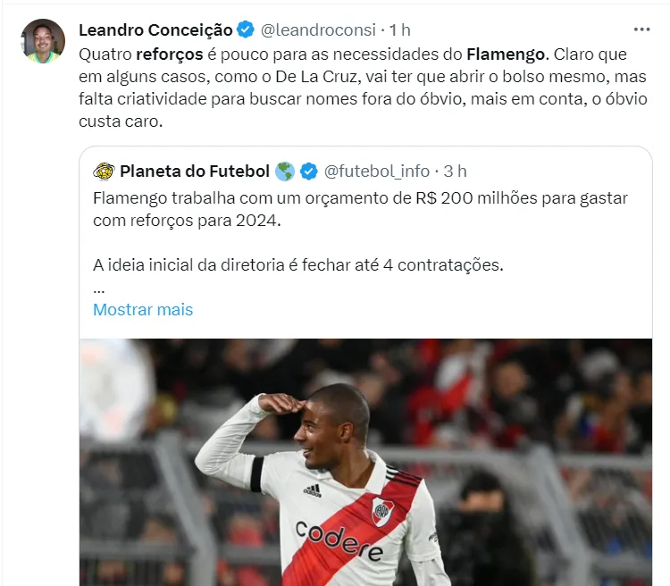Click the 1 h timestamp of the tweet
The width and height of the screenshot is (670, 586).
[400, 29]
